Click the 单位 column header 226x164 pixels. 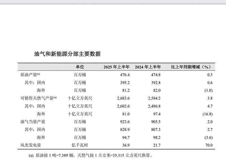click(x=80, y=67)
